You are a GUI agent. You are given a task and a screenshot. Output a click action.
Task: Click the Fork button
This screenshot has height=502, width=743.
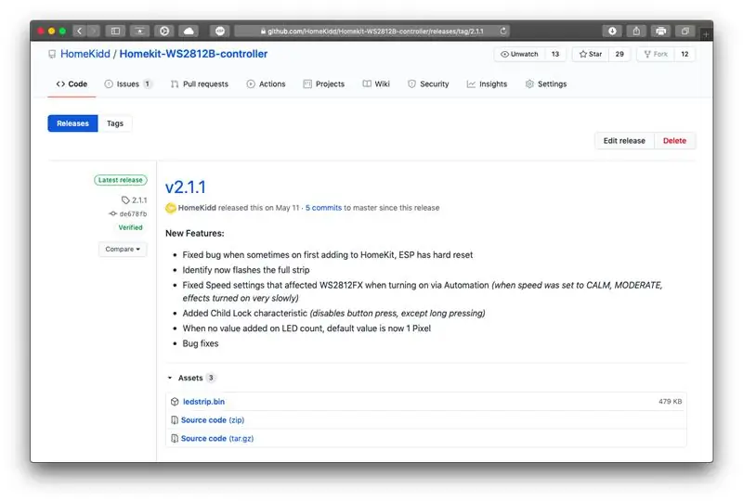point(656,54)
